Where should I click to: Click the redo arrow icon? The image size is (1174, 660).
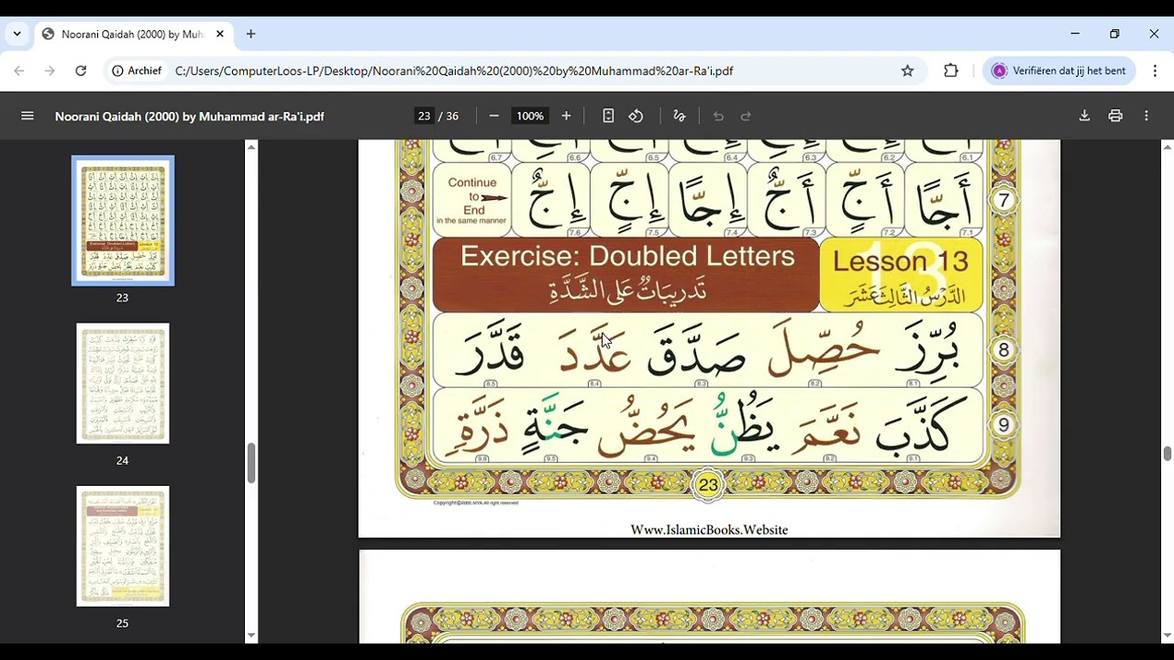pos(746,116)
